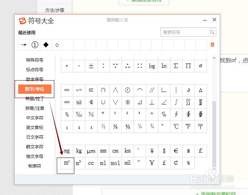248x195 pixels.
Task: Open the 日文字符 category
Action: tap(35, 137)
